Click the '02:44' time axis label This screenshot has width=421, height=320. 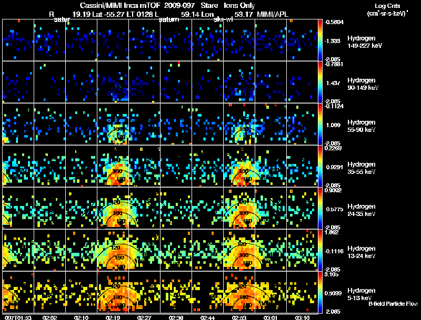207,317
